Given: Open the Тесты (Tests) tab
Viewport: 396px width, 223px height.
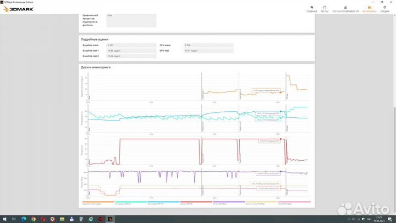Looking at the screenshot, I should (324, 9).
